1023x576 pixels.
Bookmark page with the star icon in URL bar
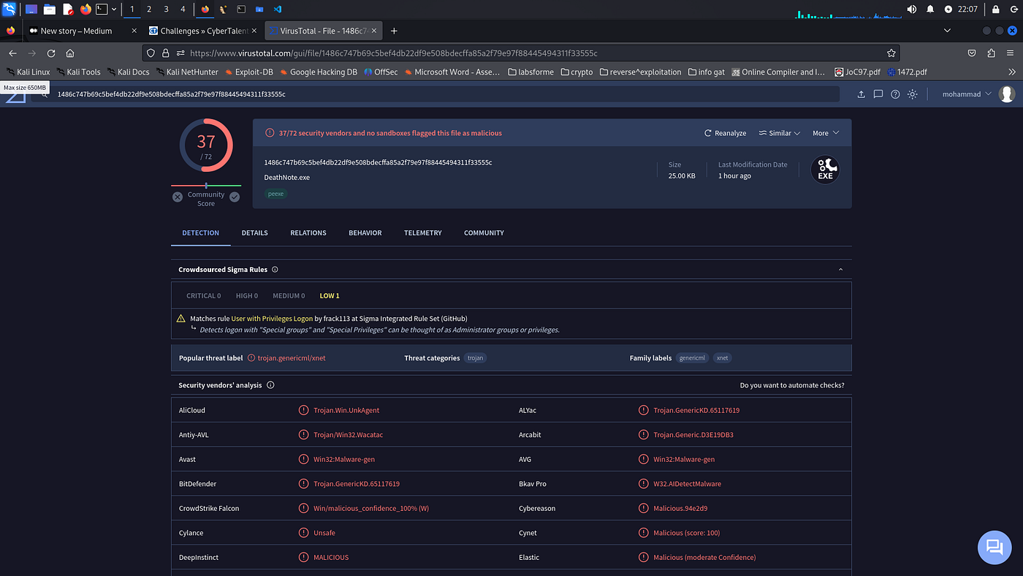[891, 53]
